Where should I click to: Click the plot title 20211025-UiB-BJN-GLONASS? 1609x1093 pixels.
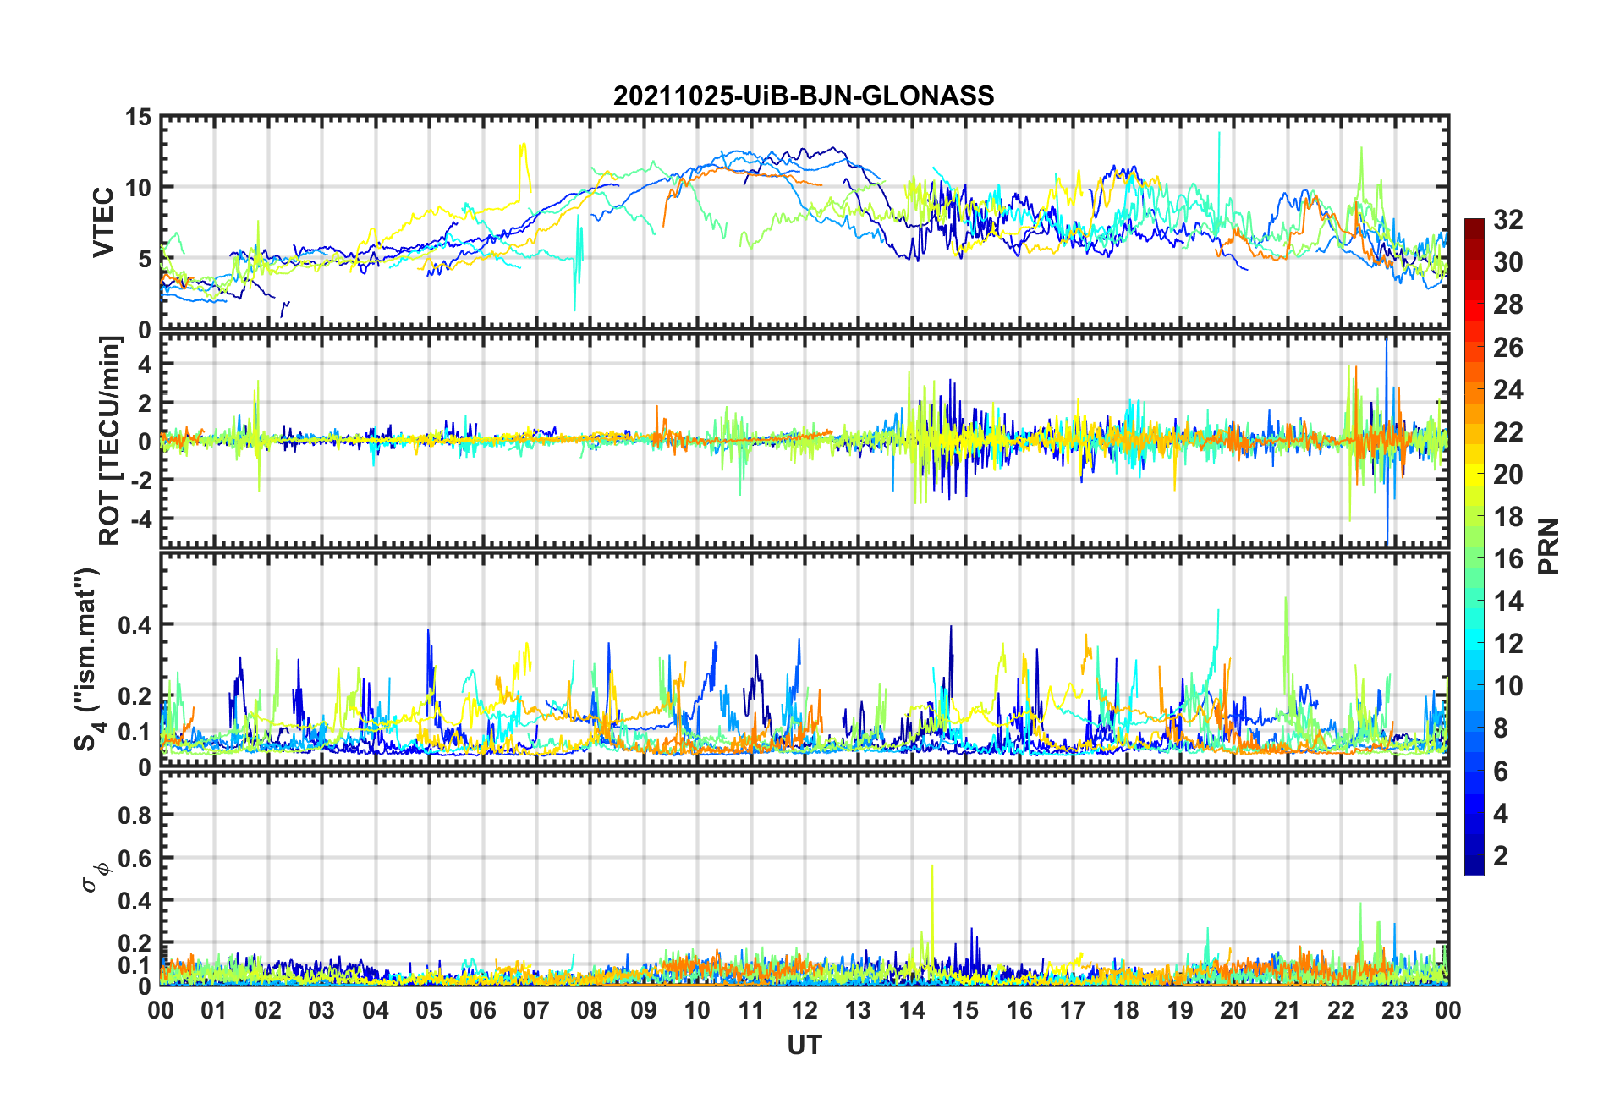pyautogui.click(x=804, y=96)
